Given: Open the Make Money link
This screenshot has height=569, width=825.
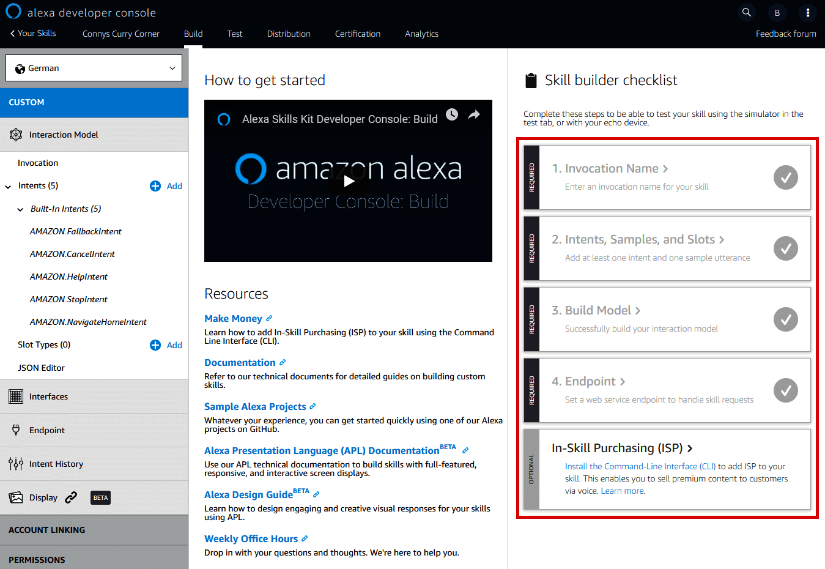Looking at the screenshot, I should [x=234, y=318].
